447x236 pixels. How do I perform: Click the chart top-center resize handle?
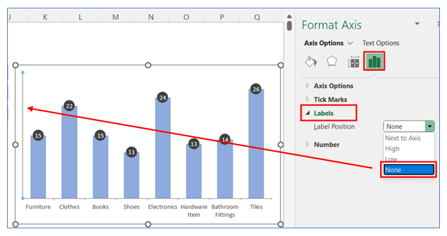pos(148,66)
